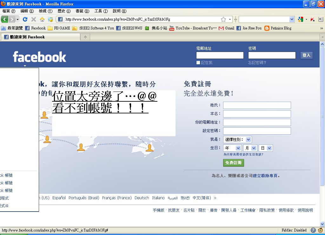Click the green 免費註冊 button
Screen dimensions: 325x235
(x=233, y=163)
